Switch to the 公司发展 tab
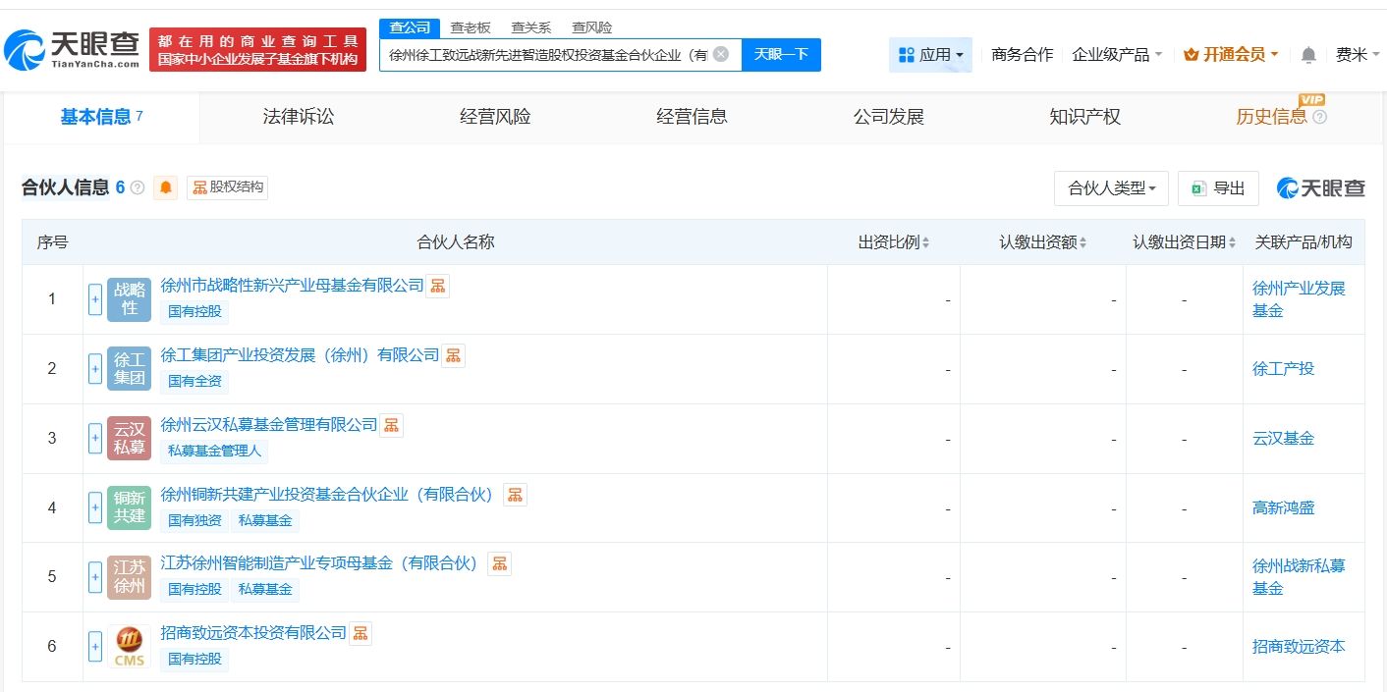This screenshot has height=692, width=1387. click(x=888, y=117)
